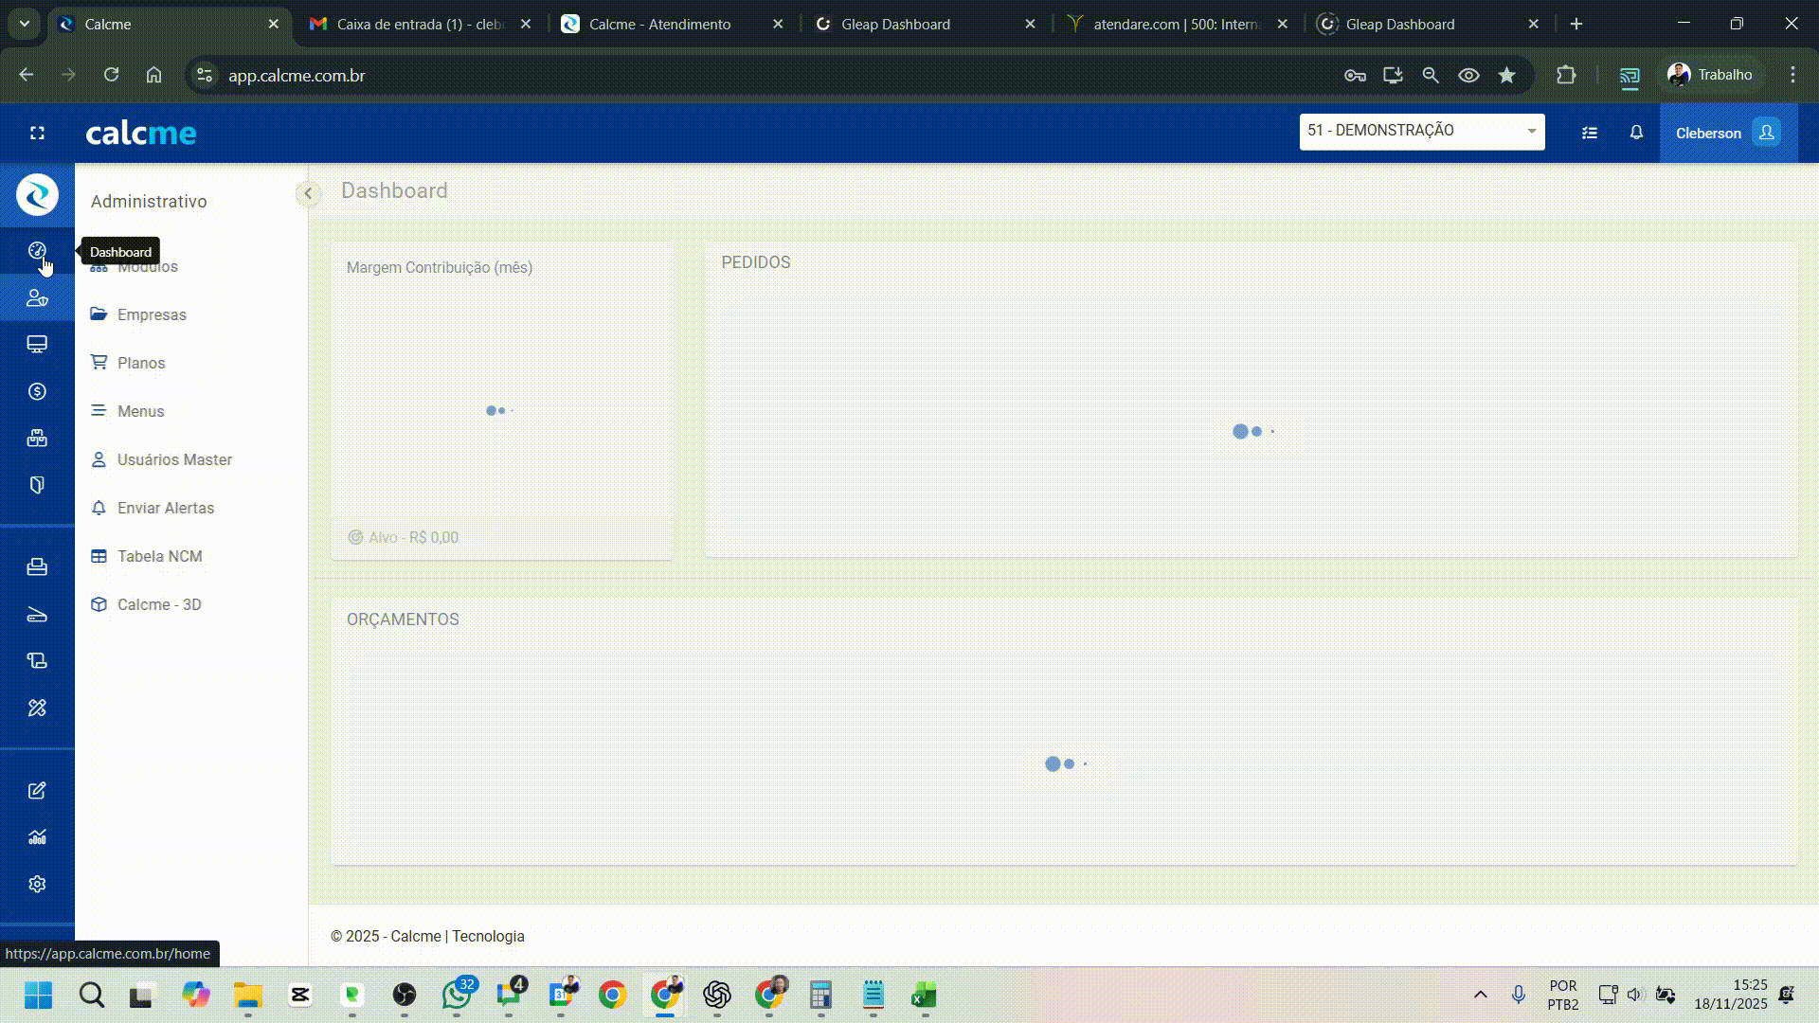Click the browser address bar
1819x1023 pixels.
tap(758, 75)
